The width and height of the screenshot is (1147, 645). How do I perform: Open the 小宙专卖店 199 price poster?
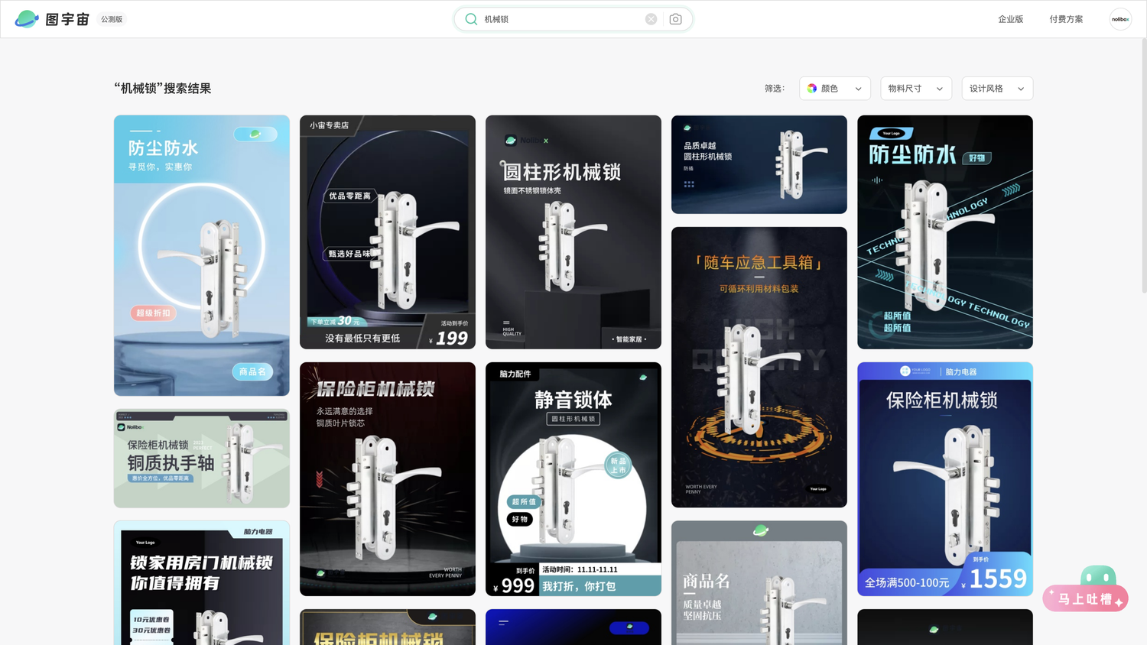click(x=388, y=232)
